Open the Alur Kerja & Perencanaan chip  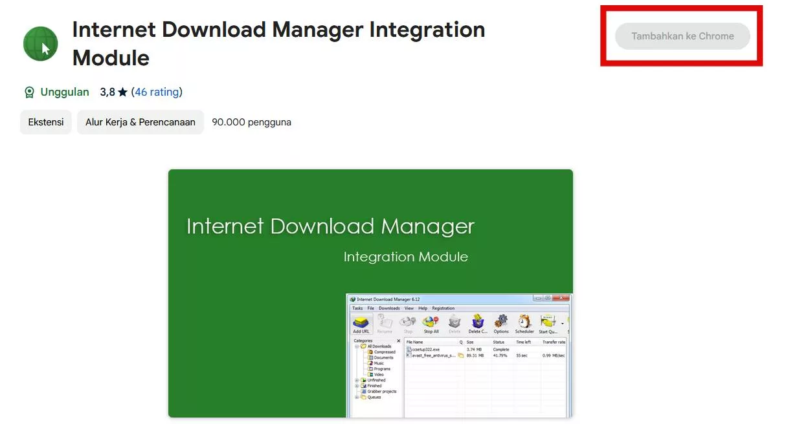point(140,122)
